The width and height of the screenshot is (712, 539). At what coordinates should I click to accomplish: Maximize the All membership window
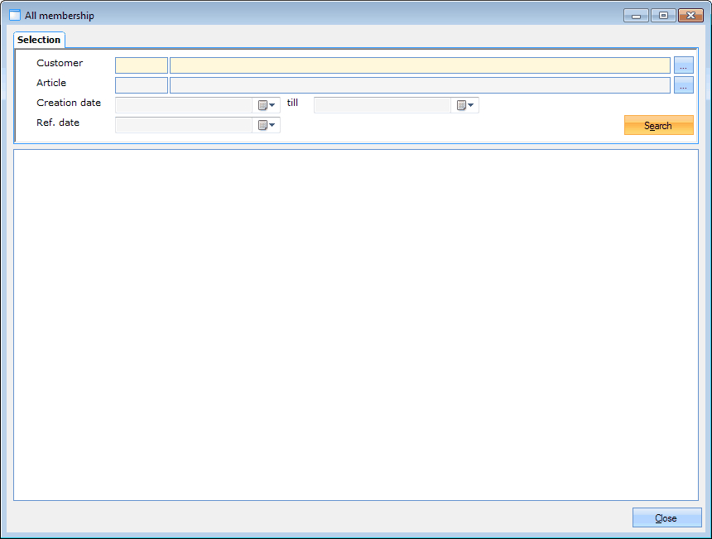[x=663, y=16]
